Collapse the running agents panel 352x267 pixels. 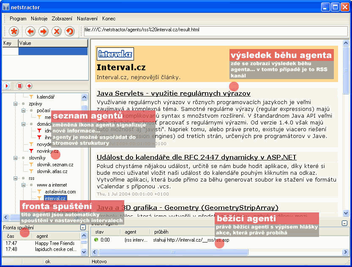click(x=344, y=223)
